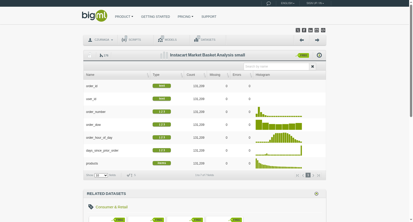The image size is (413, 222).
Task: Switch to the DATASETS tab
Action: 208,40
